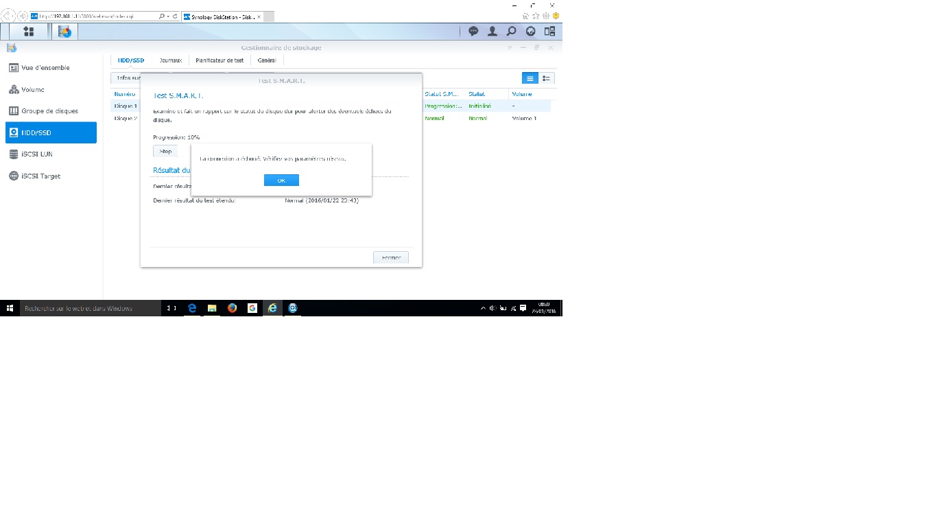Click the browser home icon
Viewport: 937px width, 527px height.
point(526,16)
